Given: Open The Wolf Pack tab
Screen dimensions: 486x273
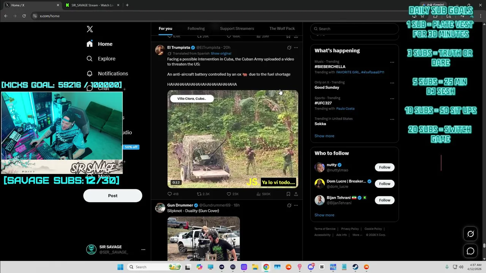Looking at the screenshot, I should pyautogui.click(x=282, y=28).
